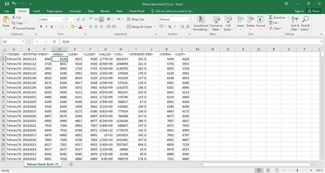Open the Name Box dropdown arrow
Viewport: 325px width, 173px height.
pyautogui.click(x=23, y=42)
